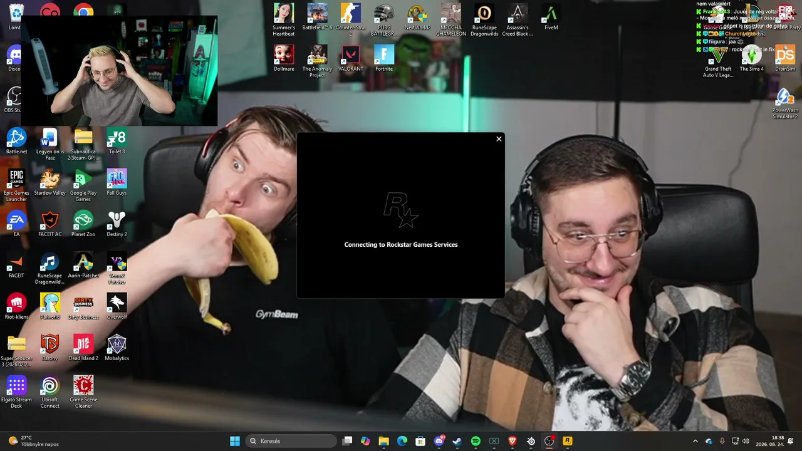Close the Rockstar Games Services connecting dialog
Image resolution: width=802 pixels, height=451 pixels.
click(x=499, y=139)
